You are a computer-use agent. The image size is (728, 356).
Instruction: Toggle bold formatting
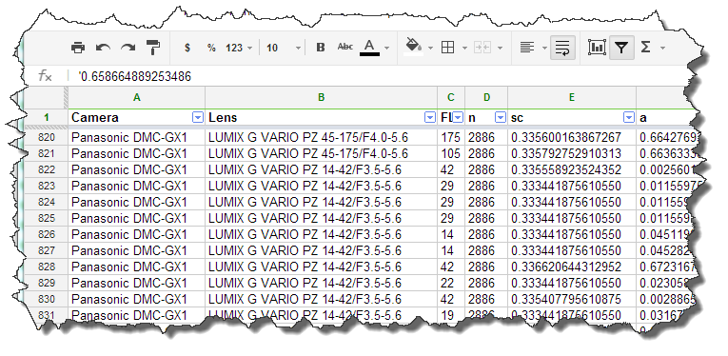320,48
